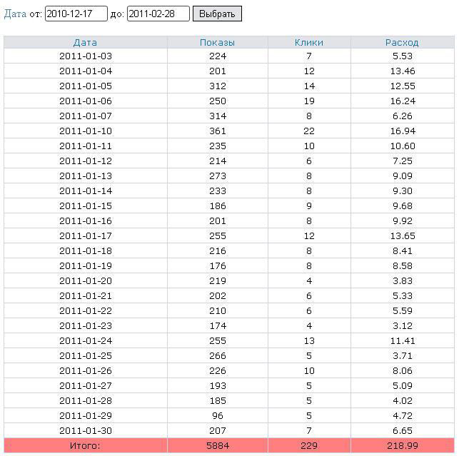Select date cell 2011-01-12
Image resolution: width=459 pixels, height=456 pixels.
pos(86,161)
